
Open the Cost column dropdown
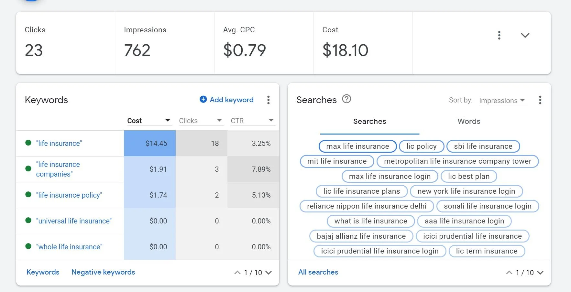click(168, 120)
